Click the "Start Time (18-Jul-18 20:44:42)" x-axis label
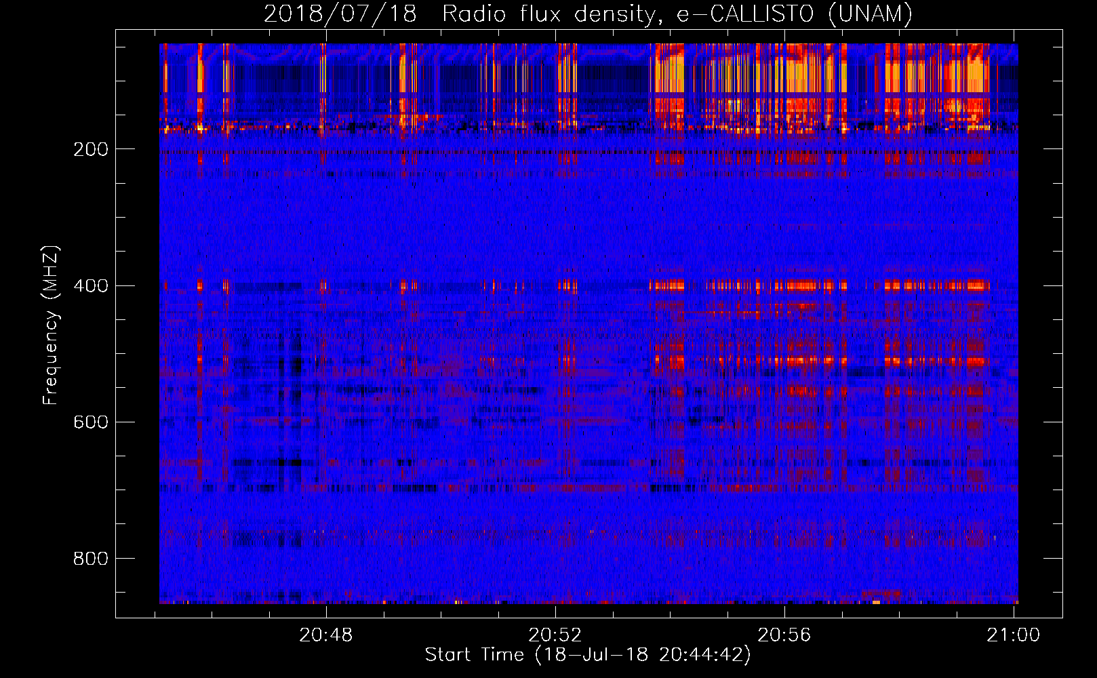Image resolution: width=1097 pixels, height=678 pixels. tap(588, 655)
